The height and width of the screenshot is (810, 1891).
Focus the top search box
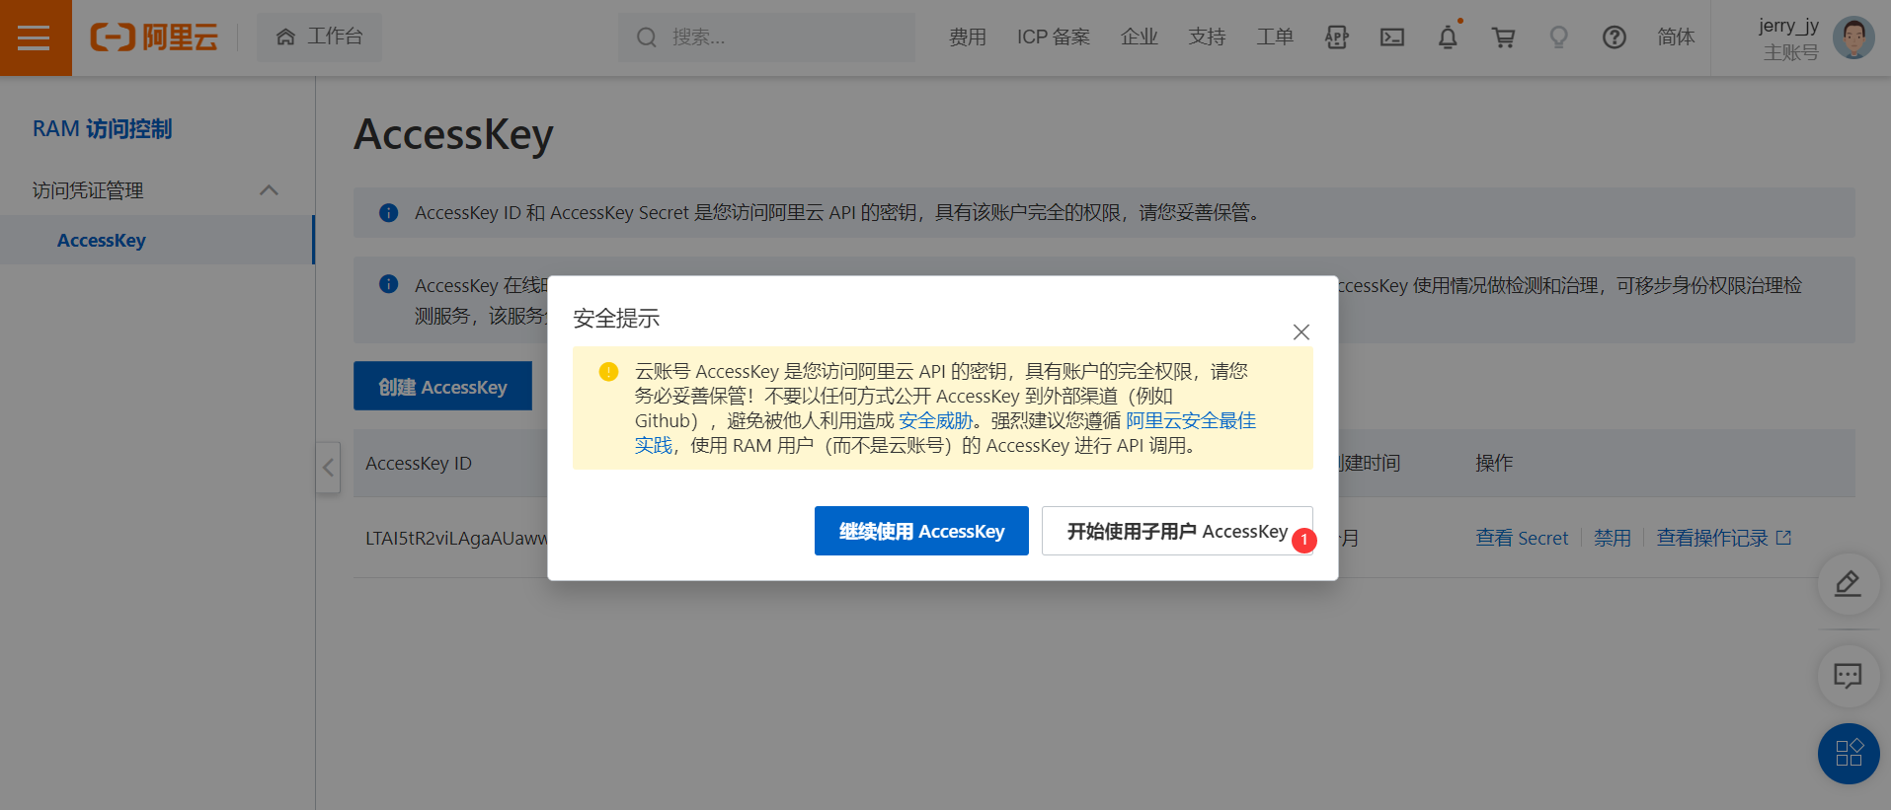pos(766,37)
